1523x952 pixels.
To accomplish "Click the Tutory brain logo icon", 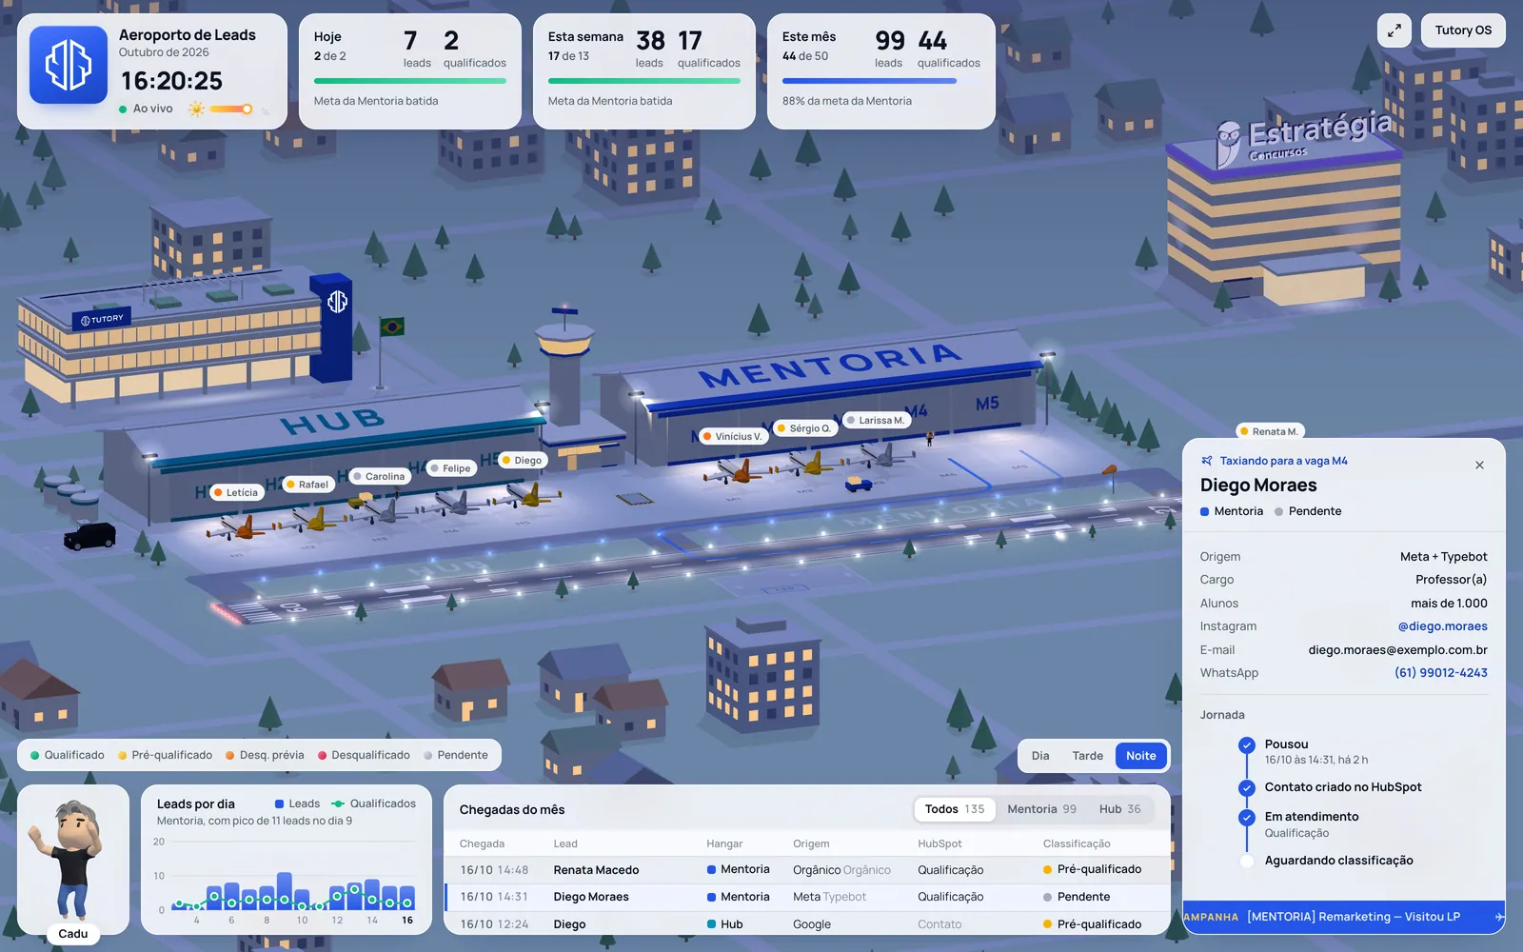I will click(69, 65).
